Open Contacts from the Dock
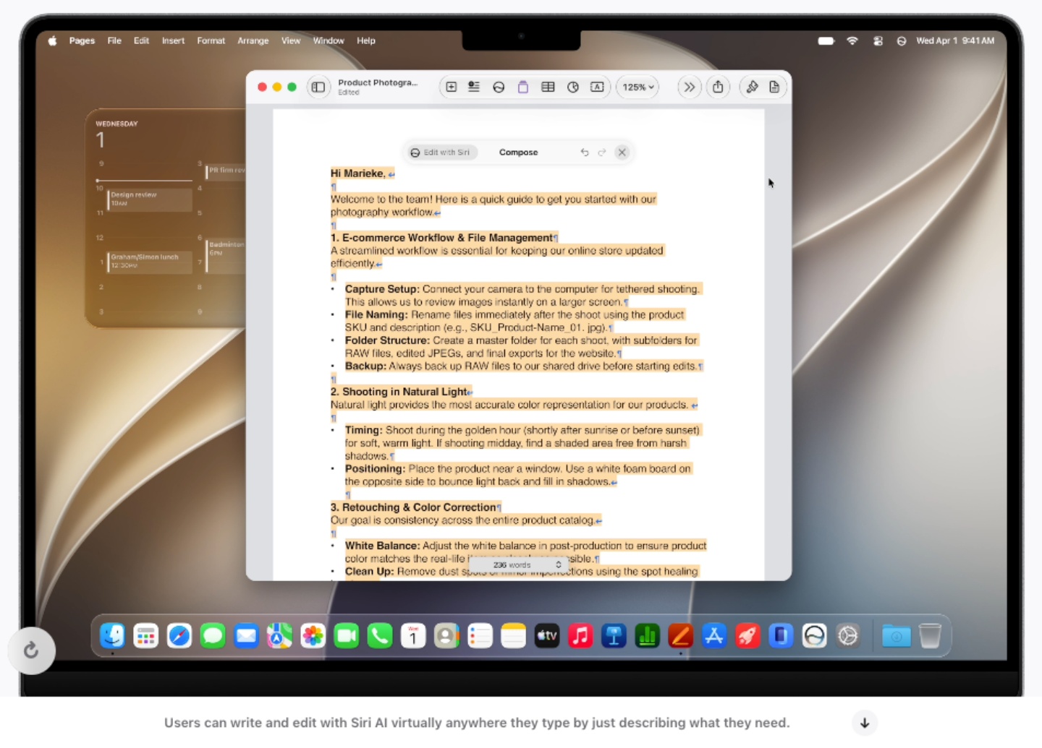Viewport: 1042px width, 748px height. point(446,636)
